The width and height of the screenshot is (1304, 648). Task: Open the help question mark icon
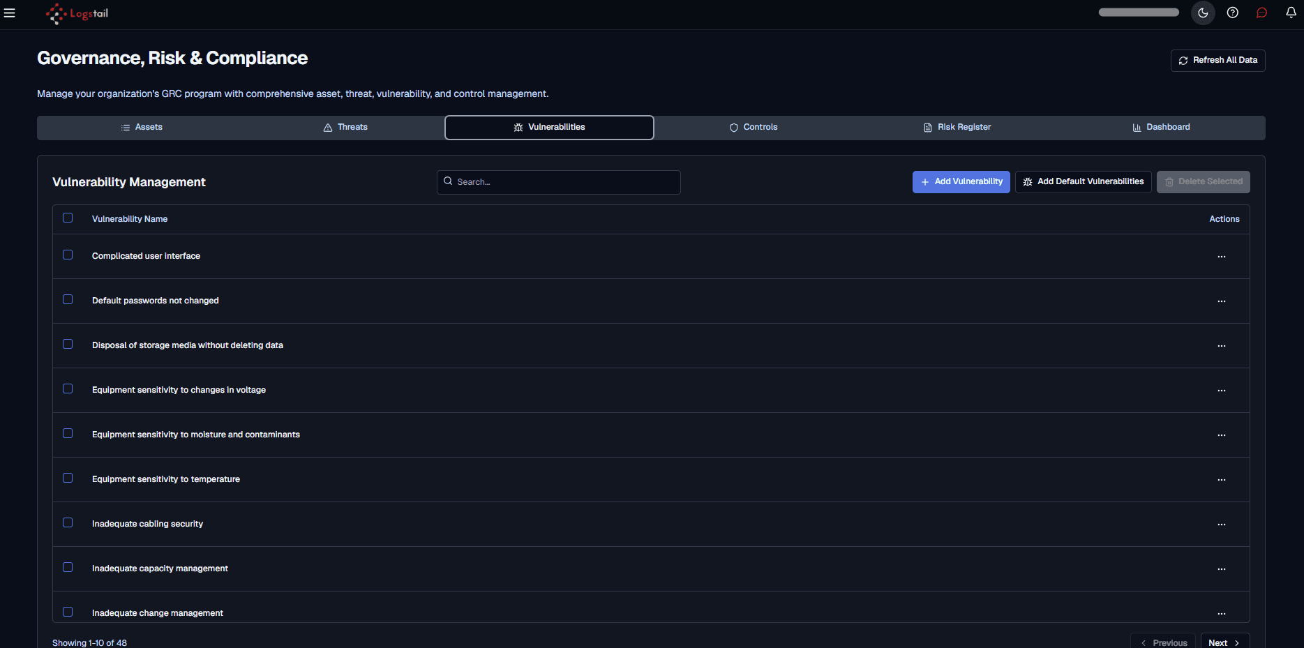pyautogui.click(x=1233, y=13)
